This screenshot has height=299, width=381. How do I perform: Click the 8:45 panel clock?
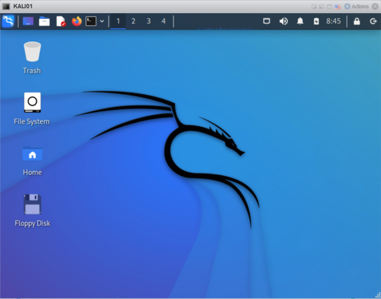click(333, 21)
